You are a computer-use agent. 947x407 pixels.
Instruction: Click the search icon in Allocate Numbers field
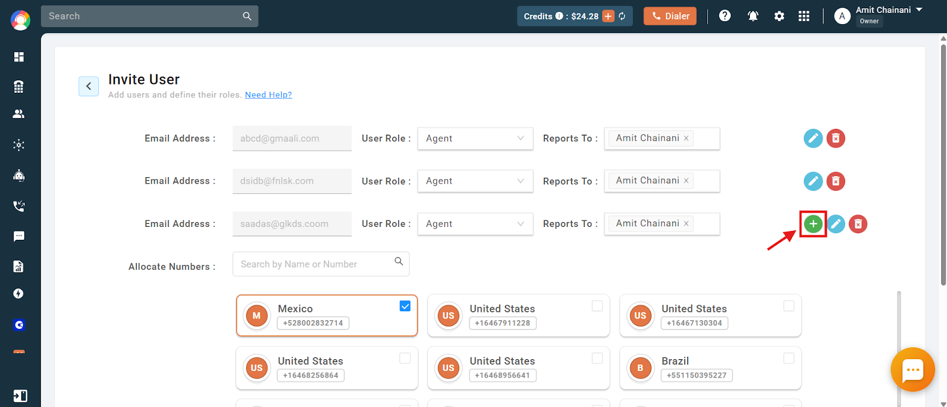click(x=399, y=261)
